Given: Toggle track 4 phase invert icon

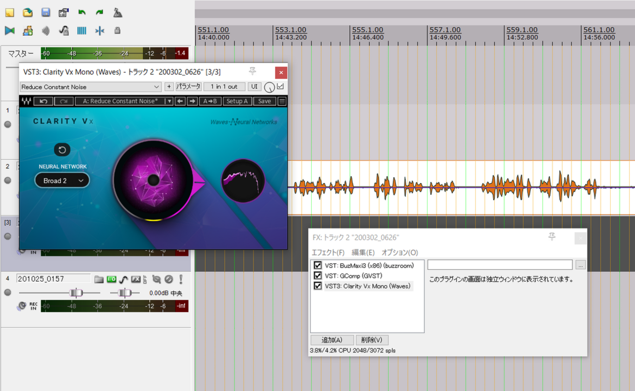Looking at the screenshot, I should pos(156,279).
